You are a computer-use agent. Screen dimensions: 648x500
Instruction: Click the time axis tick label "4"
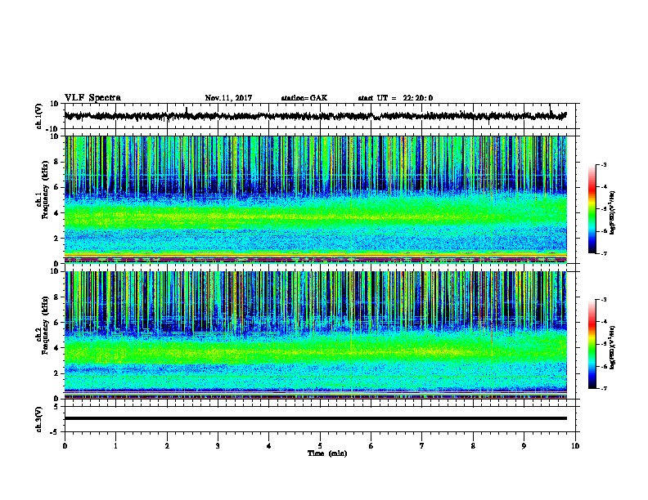pyautogui.click(x=269, y=445)
